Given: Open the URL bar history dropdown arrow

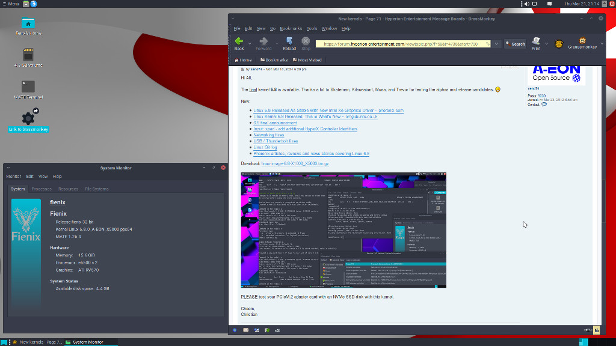Looking at the screenshot, I should point(496,44).
